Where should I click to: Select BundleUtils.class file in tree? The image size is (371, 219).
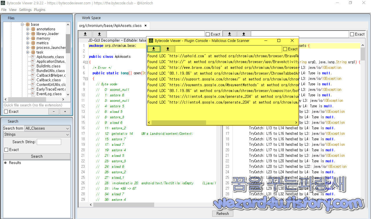(x=50, y=71)
